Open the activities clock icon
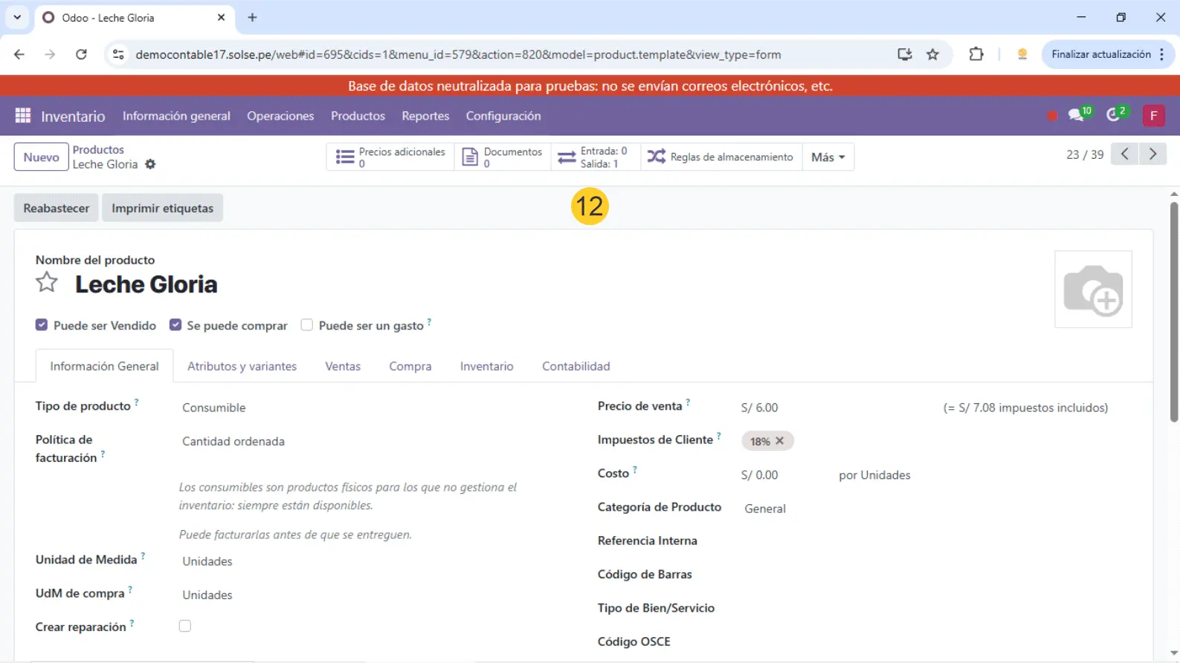Screen dimensions: 1180x663 pyautogui.click(x=1113, y=115)
